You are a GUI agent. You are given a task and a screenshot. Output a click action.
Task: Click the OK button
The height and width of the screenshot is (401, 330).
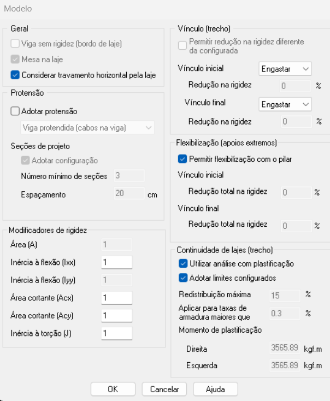(x=113, y=389)
